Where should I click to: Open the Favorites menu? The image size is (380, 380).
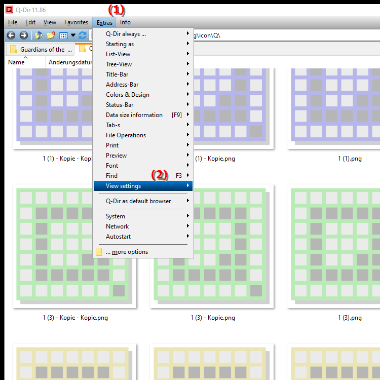click(76, 22)
